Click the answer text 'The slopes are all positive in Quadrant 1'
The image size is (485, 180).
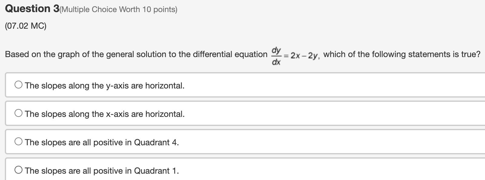point(102,171)
